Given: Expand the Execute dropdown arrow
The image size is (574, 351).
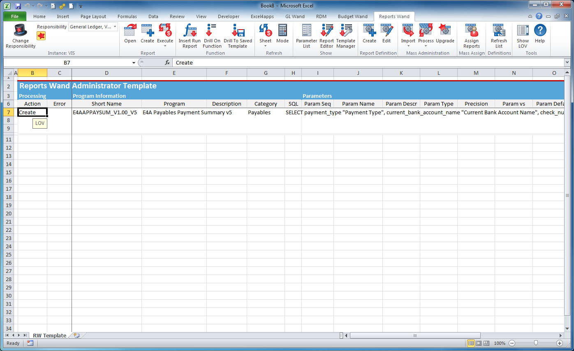Looking at the screenshot, I should point(165,46).
